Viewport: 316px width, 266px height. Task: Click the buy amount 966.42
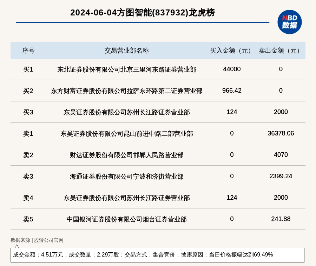(x=232, y=91)
